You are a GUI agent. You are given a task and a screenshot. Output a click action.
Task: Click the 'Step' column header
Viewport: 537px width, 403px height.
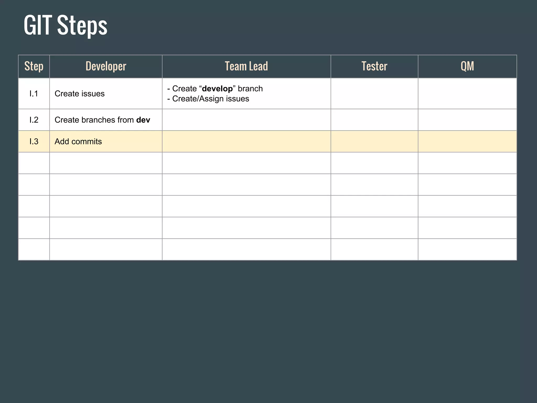pyautogui.click(x=34, y=66)
